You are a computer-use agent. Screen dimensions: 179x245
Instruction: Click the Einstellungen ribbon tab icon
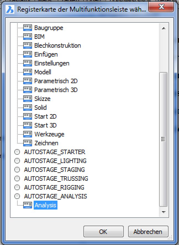point(27,63)
